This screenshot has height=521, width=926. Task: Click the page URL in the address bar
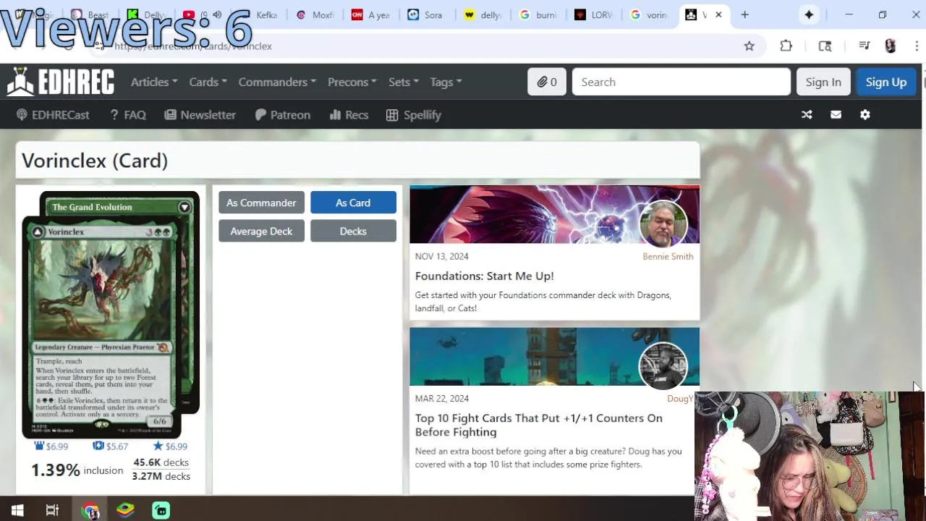[193, 46]
